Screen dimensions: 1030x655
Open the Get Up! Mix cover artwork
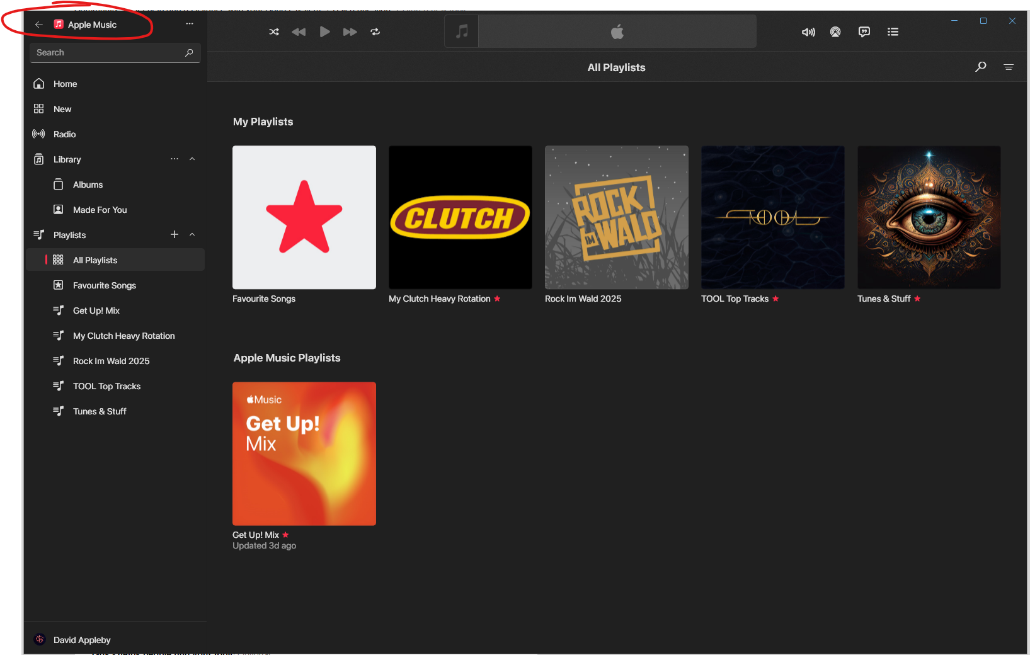coord(304,454)
